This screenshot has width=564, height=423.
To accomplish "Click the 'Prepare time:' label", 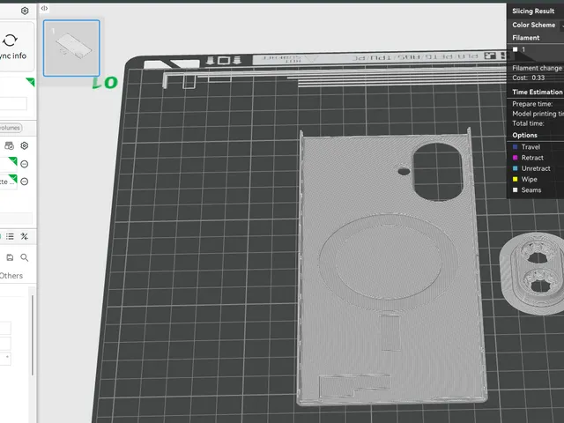I will coord(532,104).
